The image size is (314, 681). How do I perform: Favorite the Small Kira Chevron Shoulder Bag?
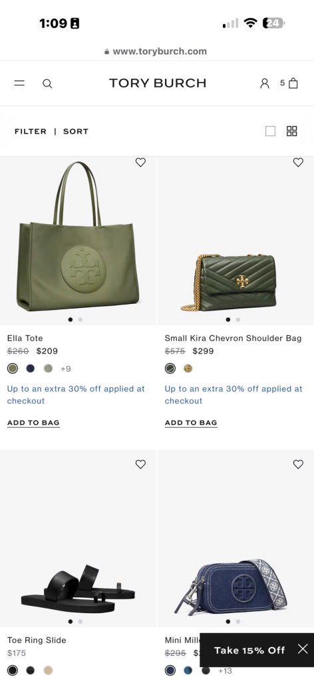(x=298, y=162)
